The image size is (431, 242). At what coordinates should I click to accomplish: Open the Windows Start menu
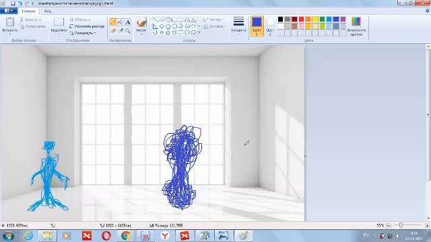point(8,236)
